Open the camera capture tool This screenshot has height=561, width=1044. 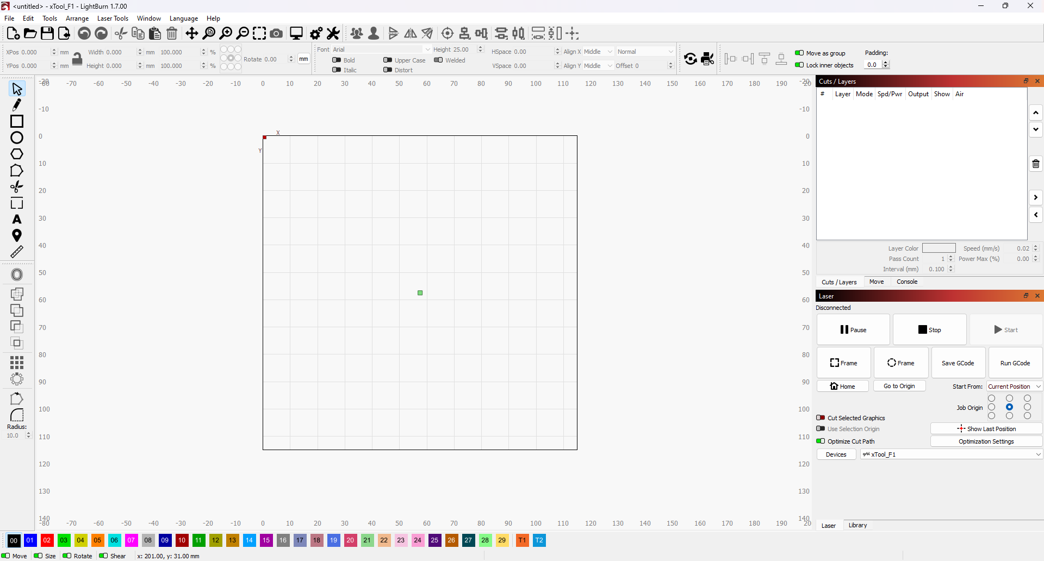point(276,34)
